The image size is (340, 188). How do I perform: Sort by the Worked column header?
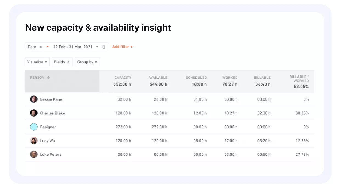230,78
